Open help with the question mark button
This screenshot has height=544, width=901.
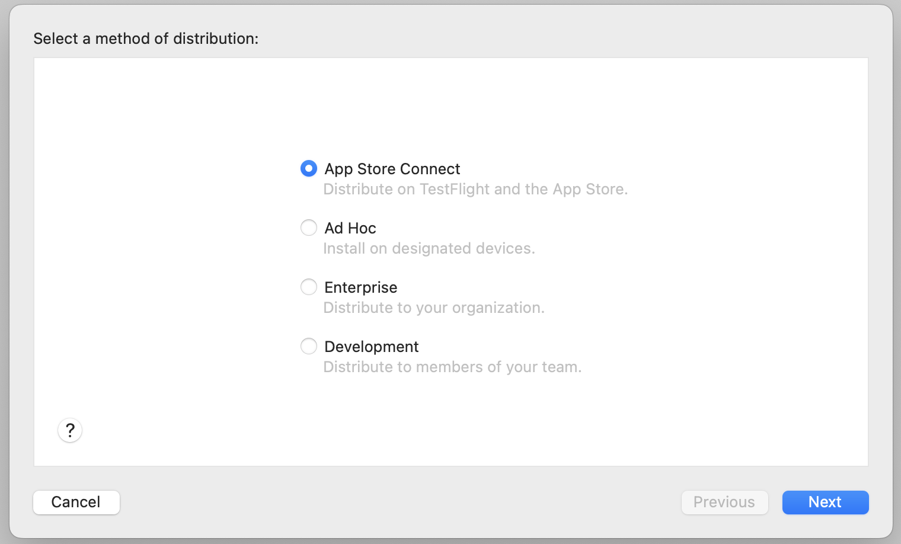tap(70, 430)
